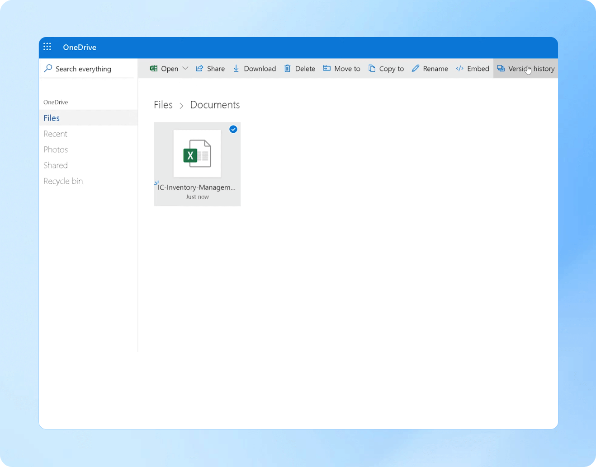Expand the Open dropdown chevron

coord(185,68)
